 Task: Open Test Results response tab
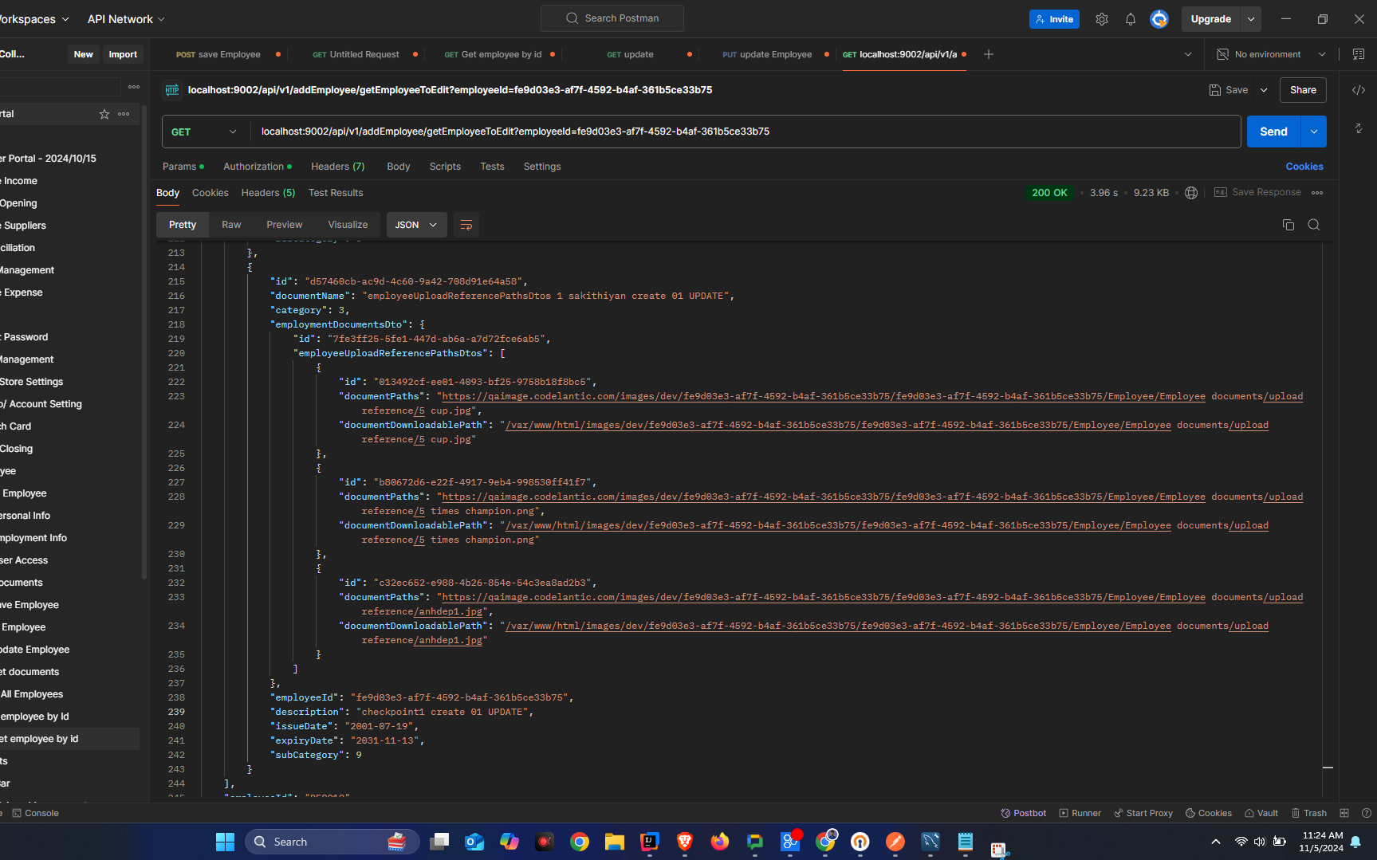(x=336, y=193)
